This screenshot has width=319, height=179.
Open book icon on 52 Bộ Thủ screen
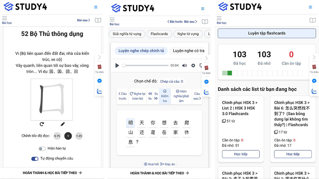pos(98,20)
